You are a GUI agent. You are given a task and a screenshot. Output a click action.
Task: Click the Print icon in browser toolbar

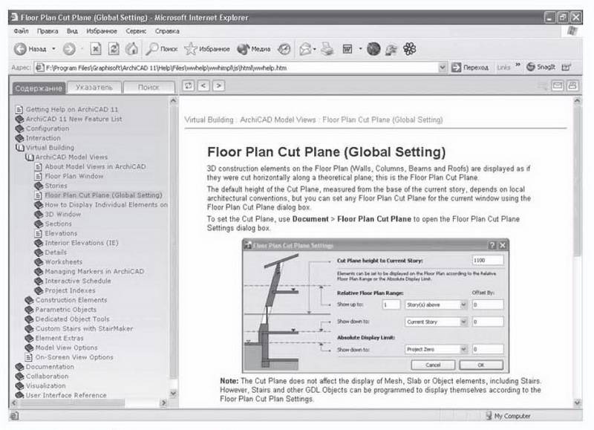click(x=327, y=49)
